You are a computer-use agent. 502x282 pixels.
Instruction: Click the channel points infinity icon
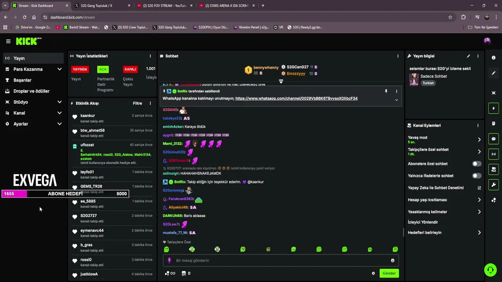click(x=170, y=273)
